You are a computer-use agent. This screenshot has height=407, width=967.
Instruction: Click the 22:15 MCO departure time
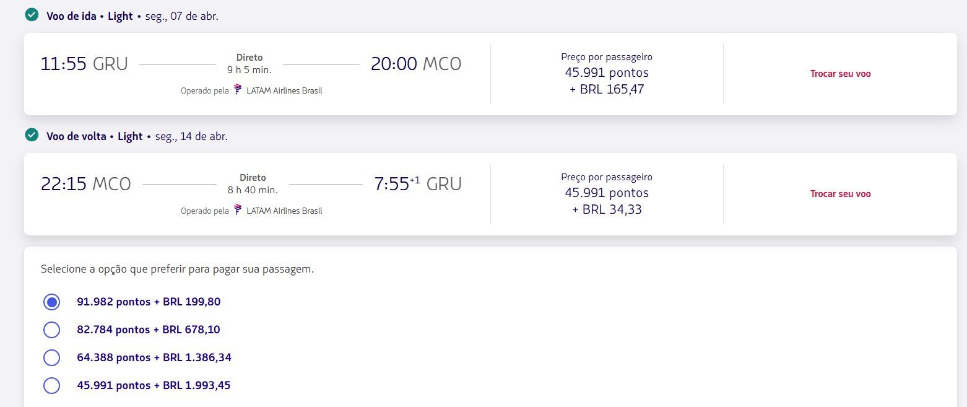pyautogui.click(x=86, y=184)
